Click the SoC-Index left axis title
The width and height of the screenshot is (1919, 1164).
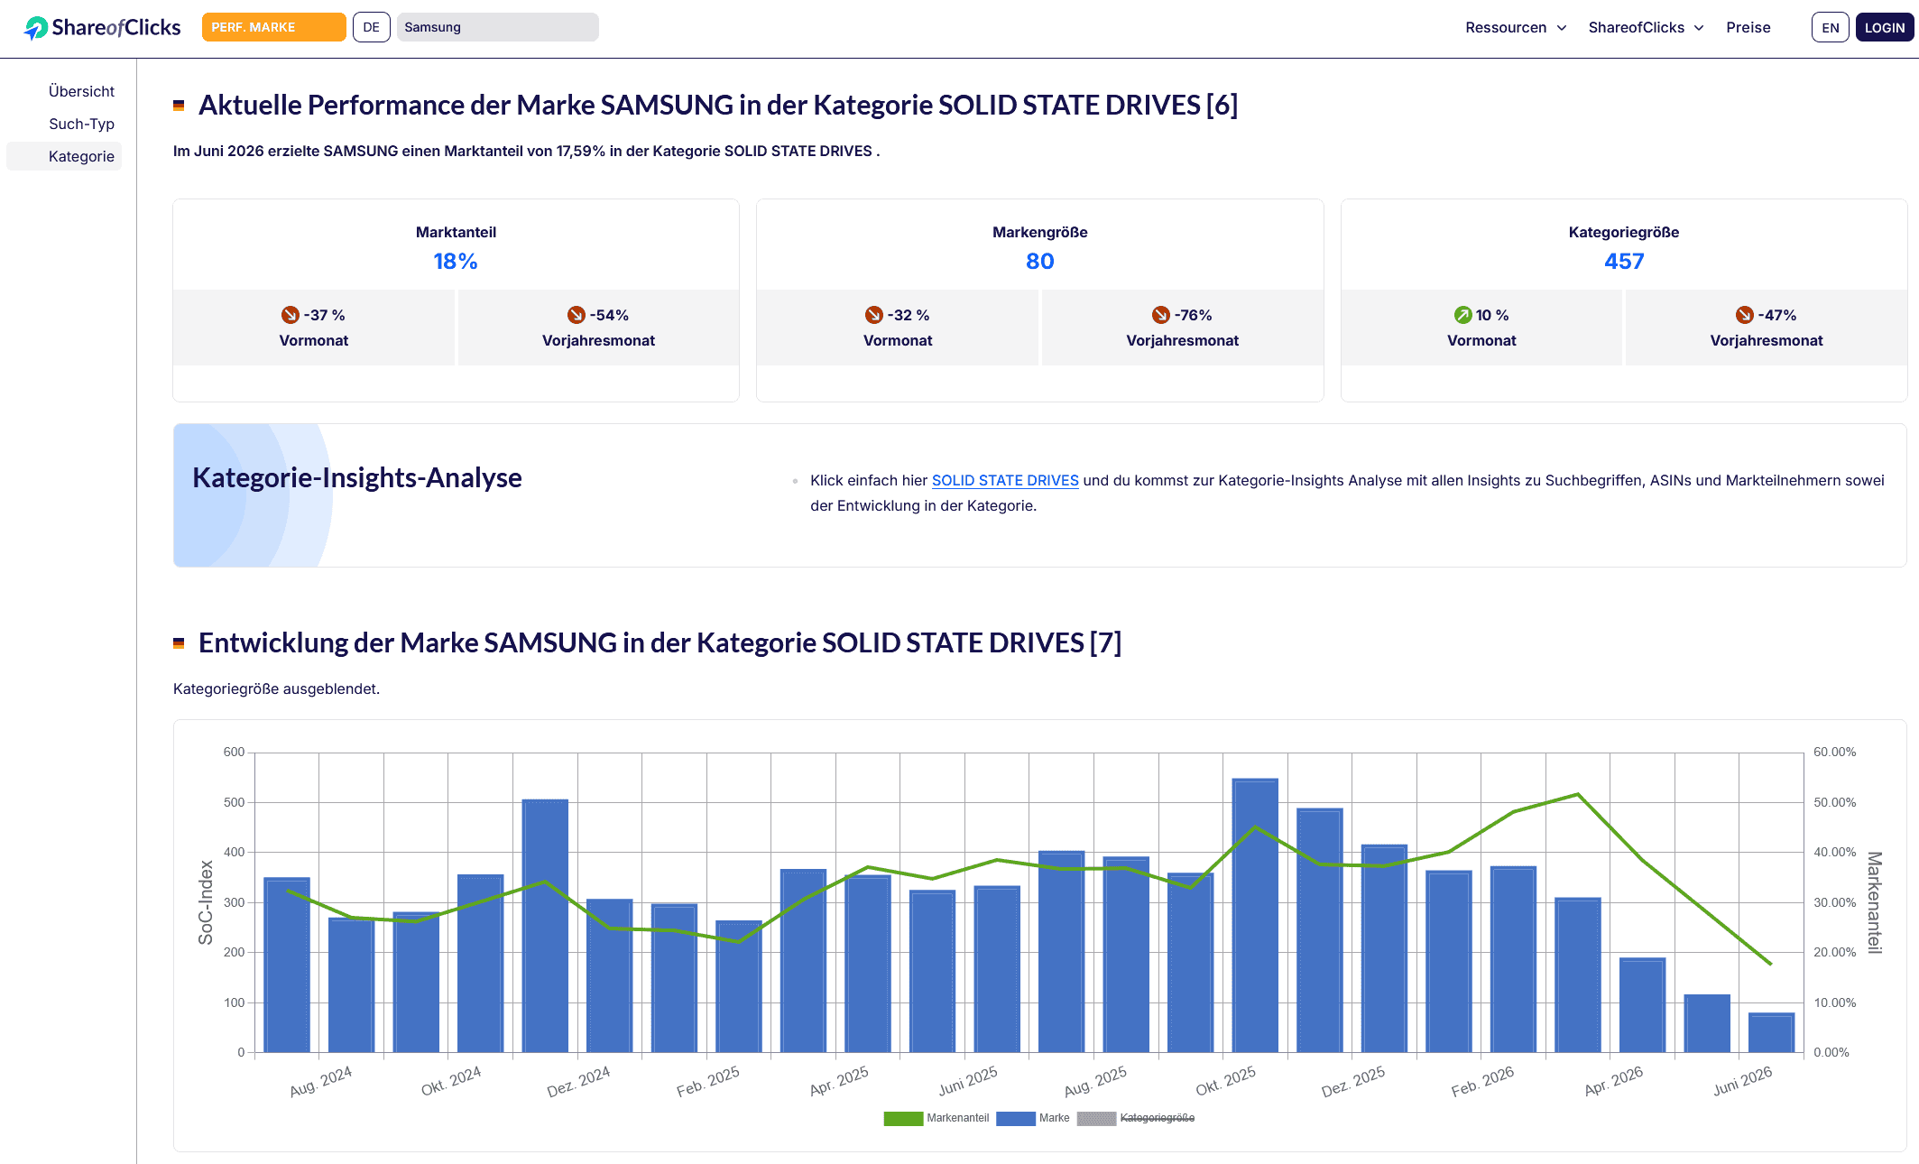[x=206, y=902]
